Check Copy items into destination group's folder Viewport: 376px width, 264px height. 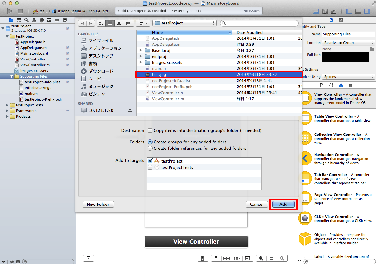[150, 130]
